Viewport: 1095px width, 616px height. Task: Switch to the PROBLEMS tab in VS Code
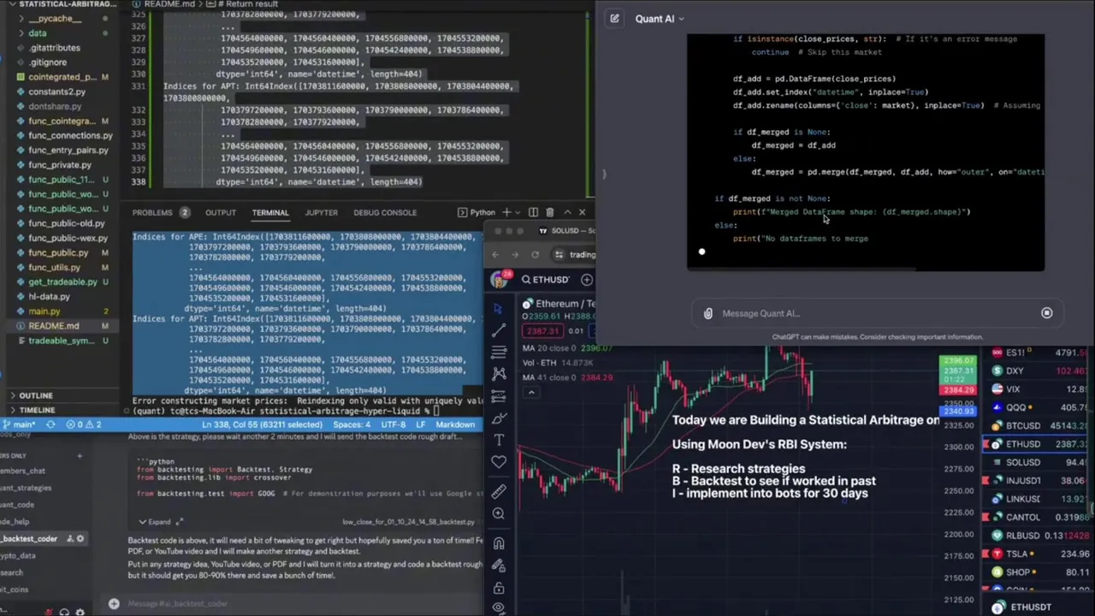151,212
